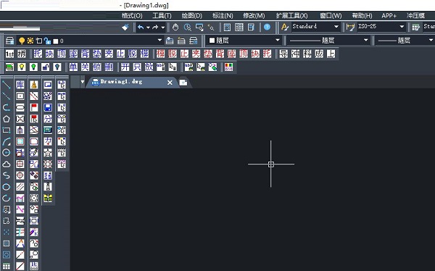Click the Undo arrow icon
This screenshot has height=271, width=435.
point(141,27)
